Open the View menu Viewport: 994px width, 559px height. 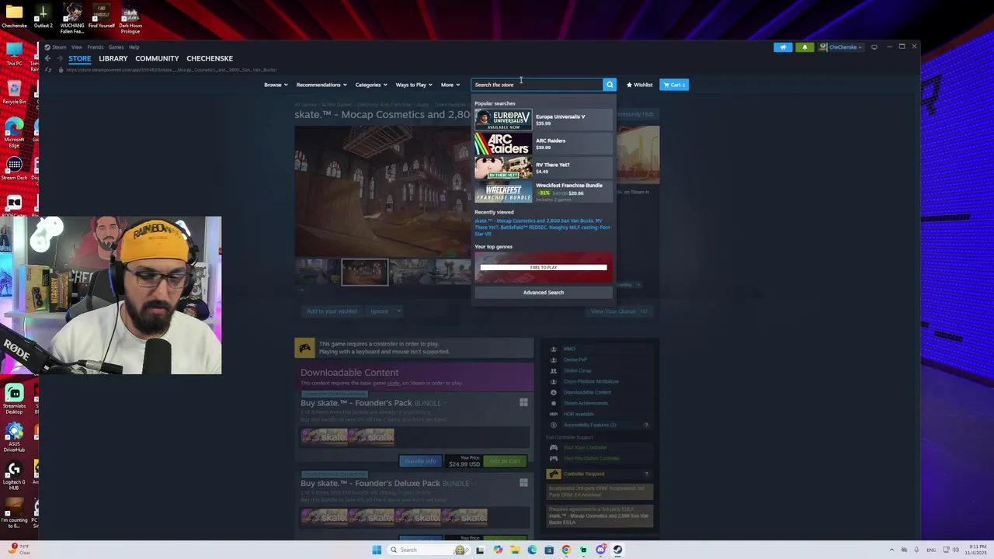click(x=77, y=47)
